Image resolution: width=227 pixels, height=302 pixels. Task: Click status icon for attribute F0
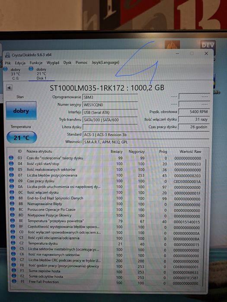13,265
